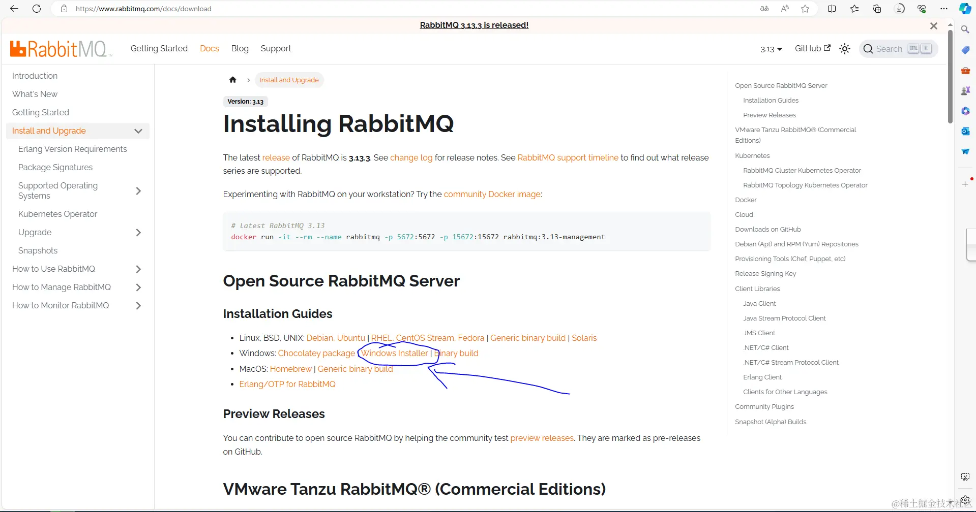Image resolution: width=976 pixels, height=512 pixels.
Task: Open sidebar Shopping tag tool
Action: [x=965, y=50]
